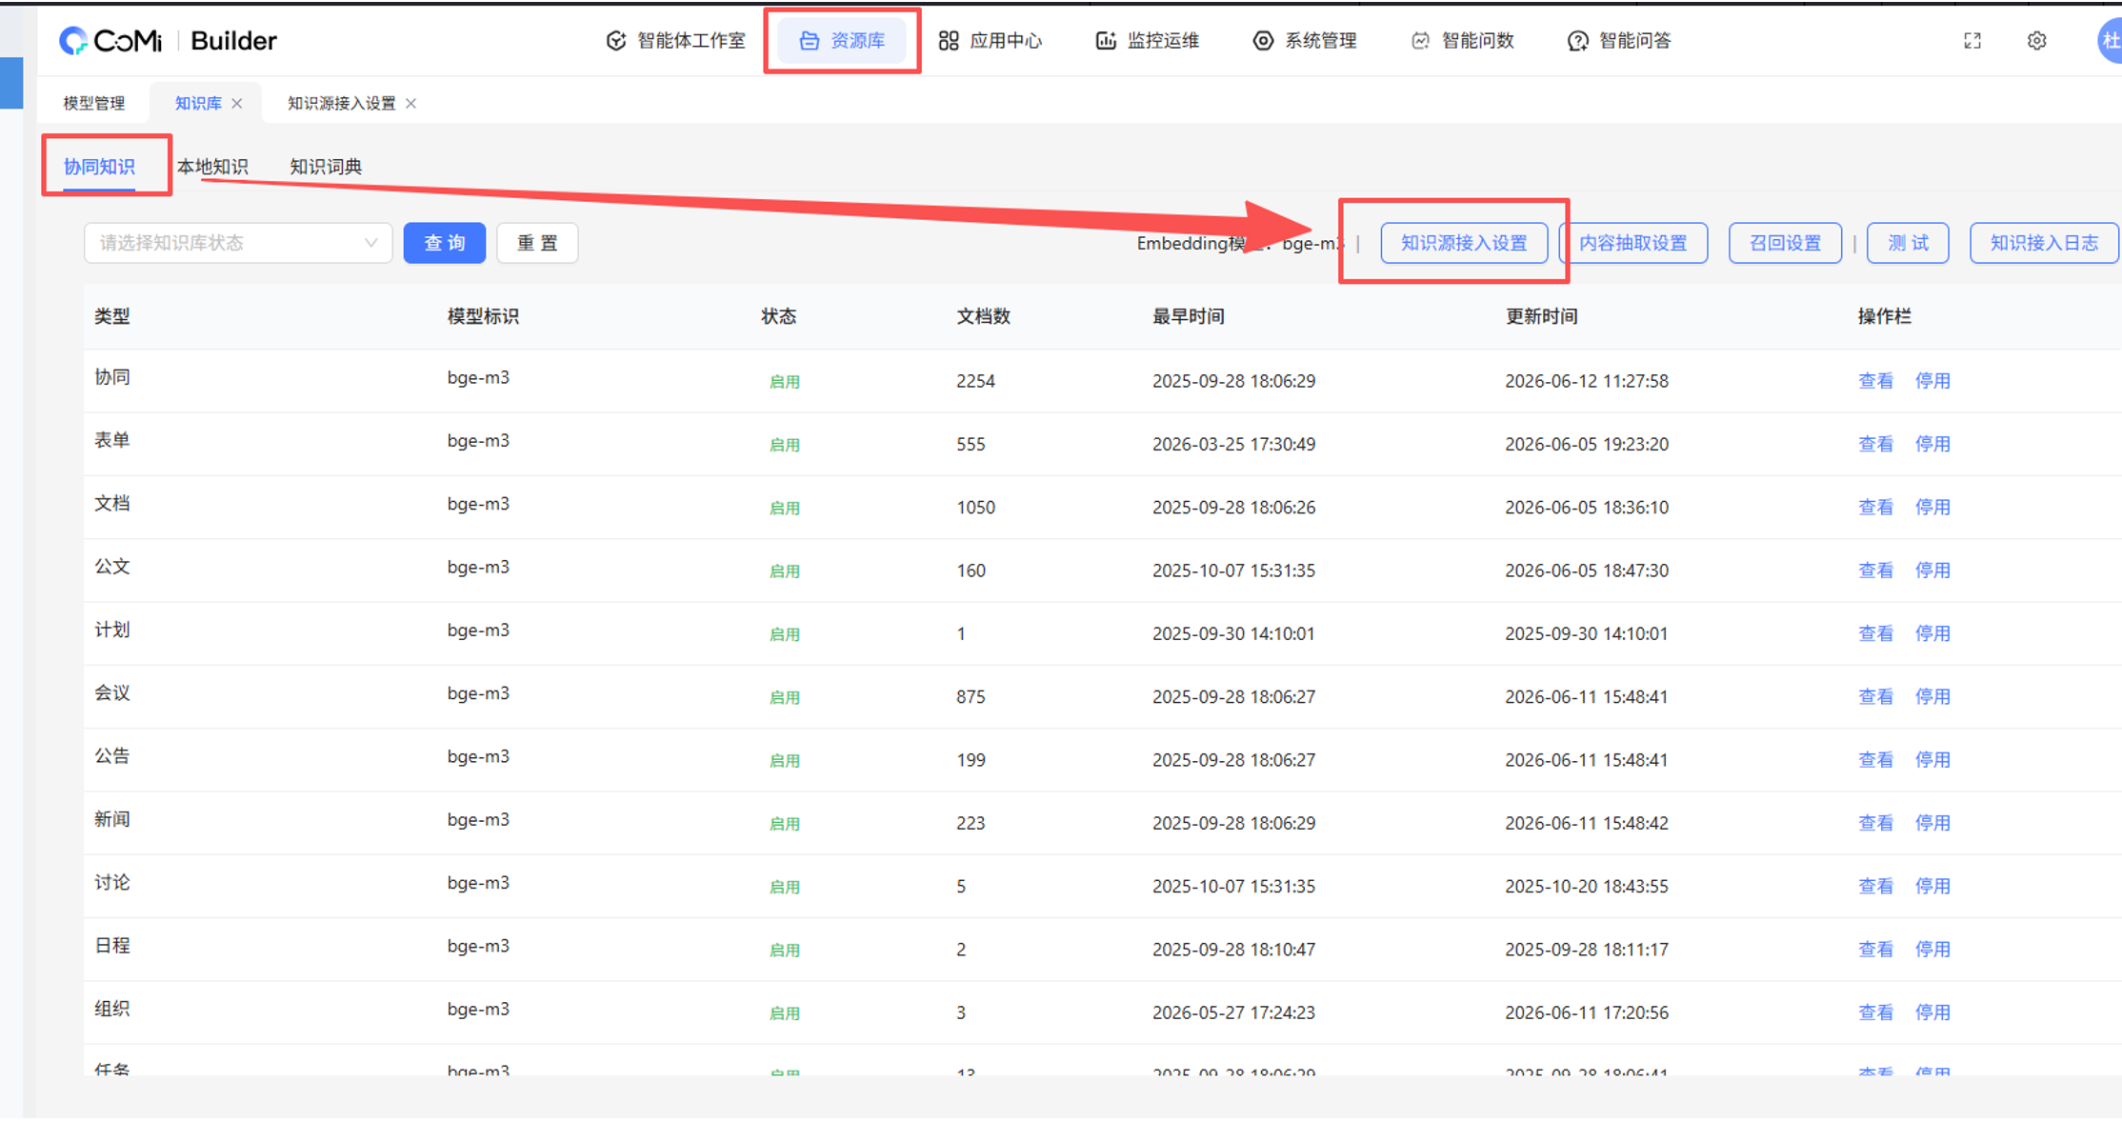Click the 类型 column header
This screenshot has height=1122, width=2122.
coord(112,316)
